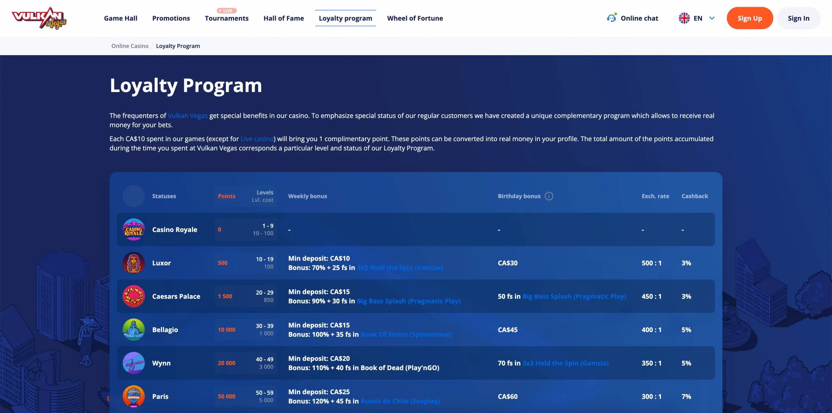Click the Sign In button
The height and width of the screenshot is (413, 832).
pyautogui.click(x=799, y=18)
